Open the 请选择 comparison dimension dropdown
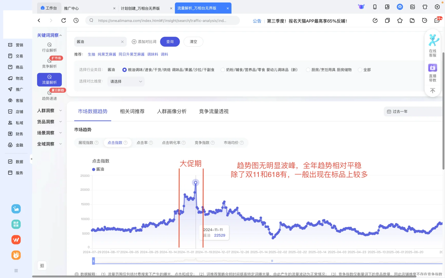445x278 pixels. [126, 81]
